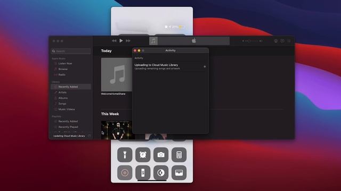Click the Search field in Music sidebar
This screenshot has height=191, width=341.
pos(71,51)
